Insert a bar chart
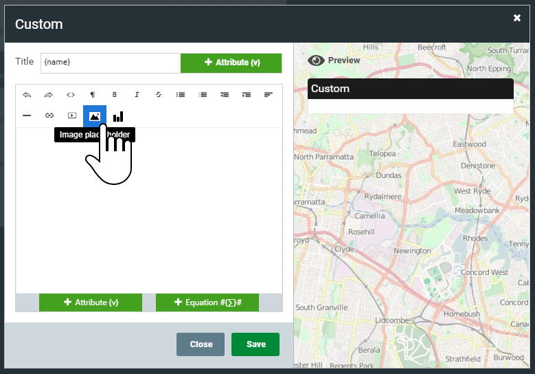 pos(118,116)
